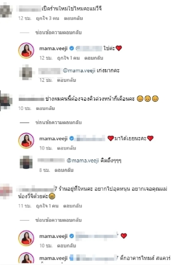This screenshot has width=183, height=265.
Task: Reply to the ร้านอยู่ที่ไหนคะ comment
Action: (72, 206)
